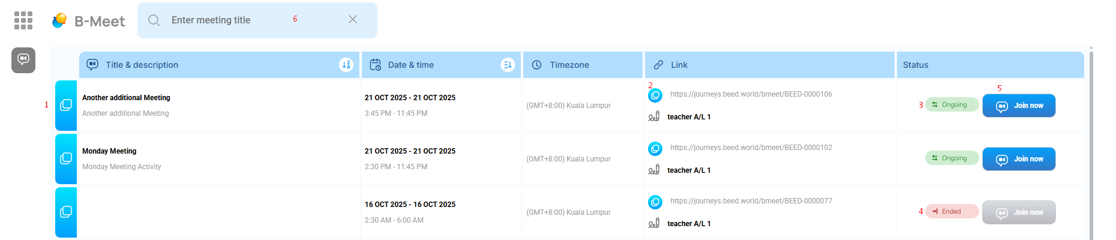This screenshot has height=240, width=1116.
Task: Copy the BEED-0000106 meeting link
Action: click(655, 95)
